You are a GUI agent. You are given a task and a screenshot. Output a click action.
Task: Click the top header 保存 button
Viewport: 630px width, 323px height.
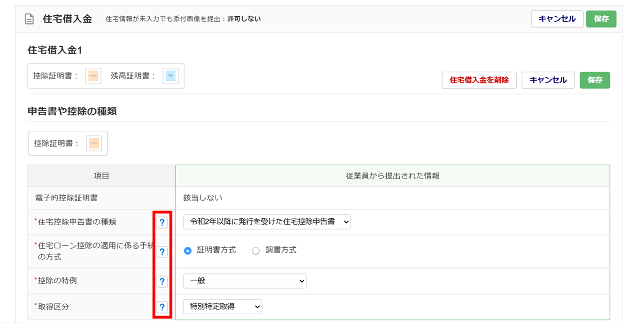[601, 19]
